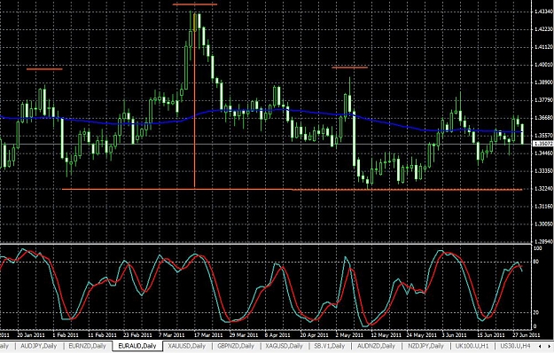
Task: Click the current price label 1.35072
Action: coord(542,144)
